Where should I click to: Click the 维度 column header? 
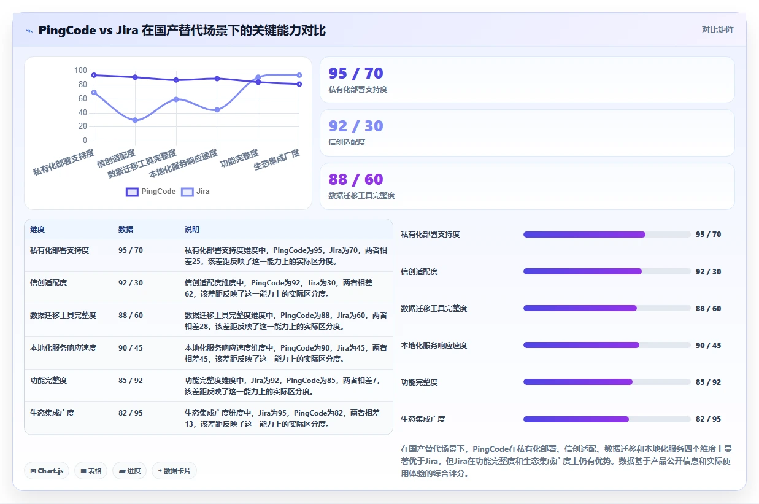coord(37,230)
